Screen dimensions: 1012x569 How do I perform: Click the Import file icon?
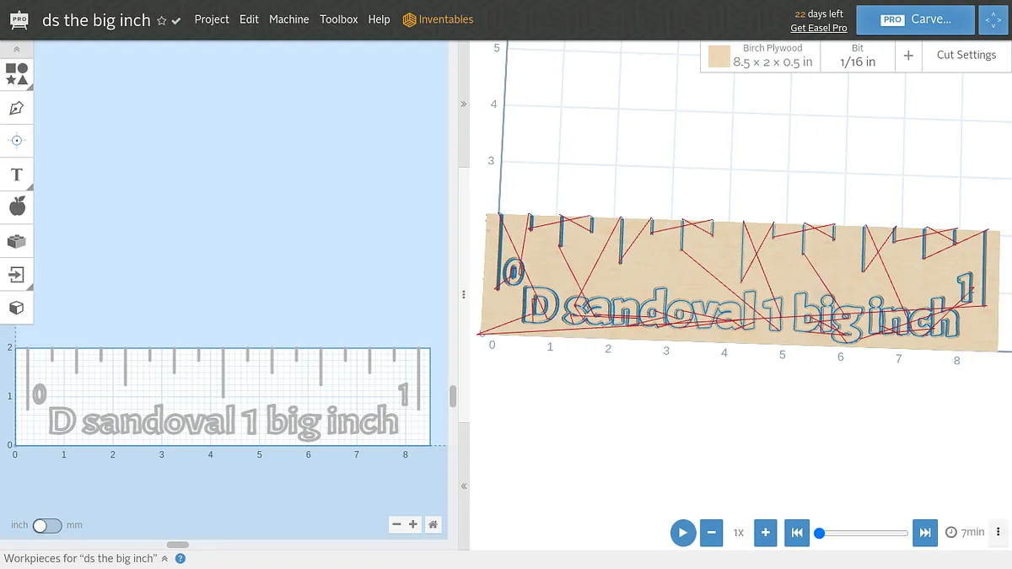[x=17, y=274]
